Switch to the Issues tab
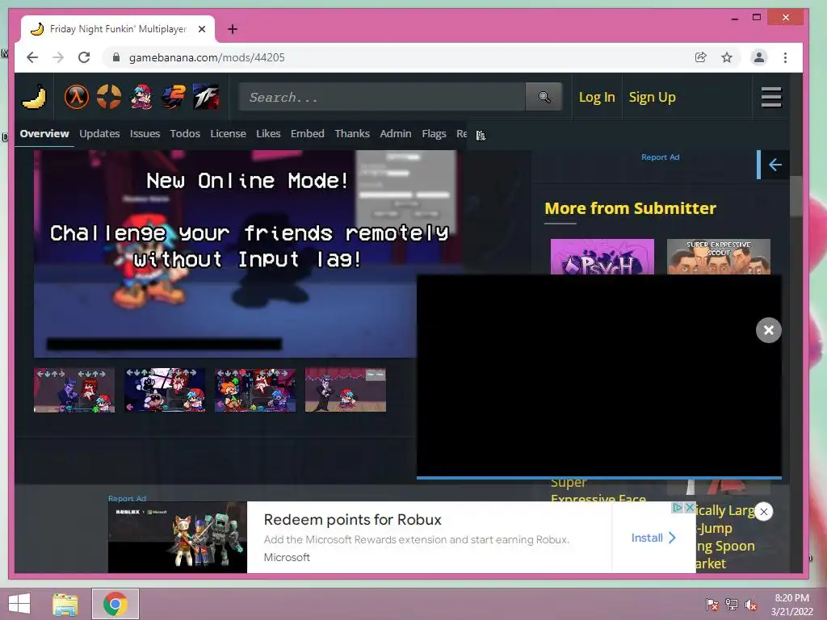This screenshot has height=620, width=827. point(145,134)
